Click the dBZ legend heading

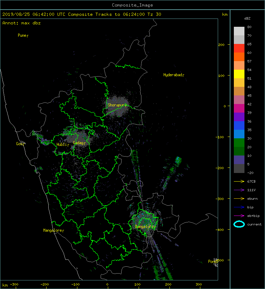(x=247, y=19)
